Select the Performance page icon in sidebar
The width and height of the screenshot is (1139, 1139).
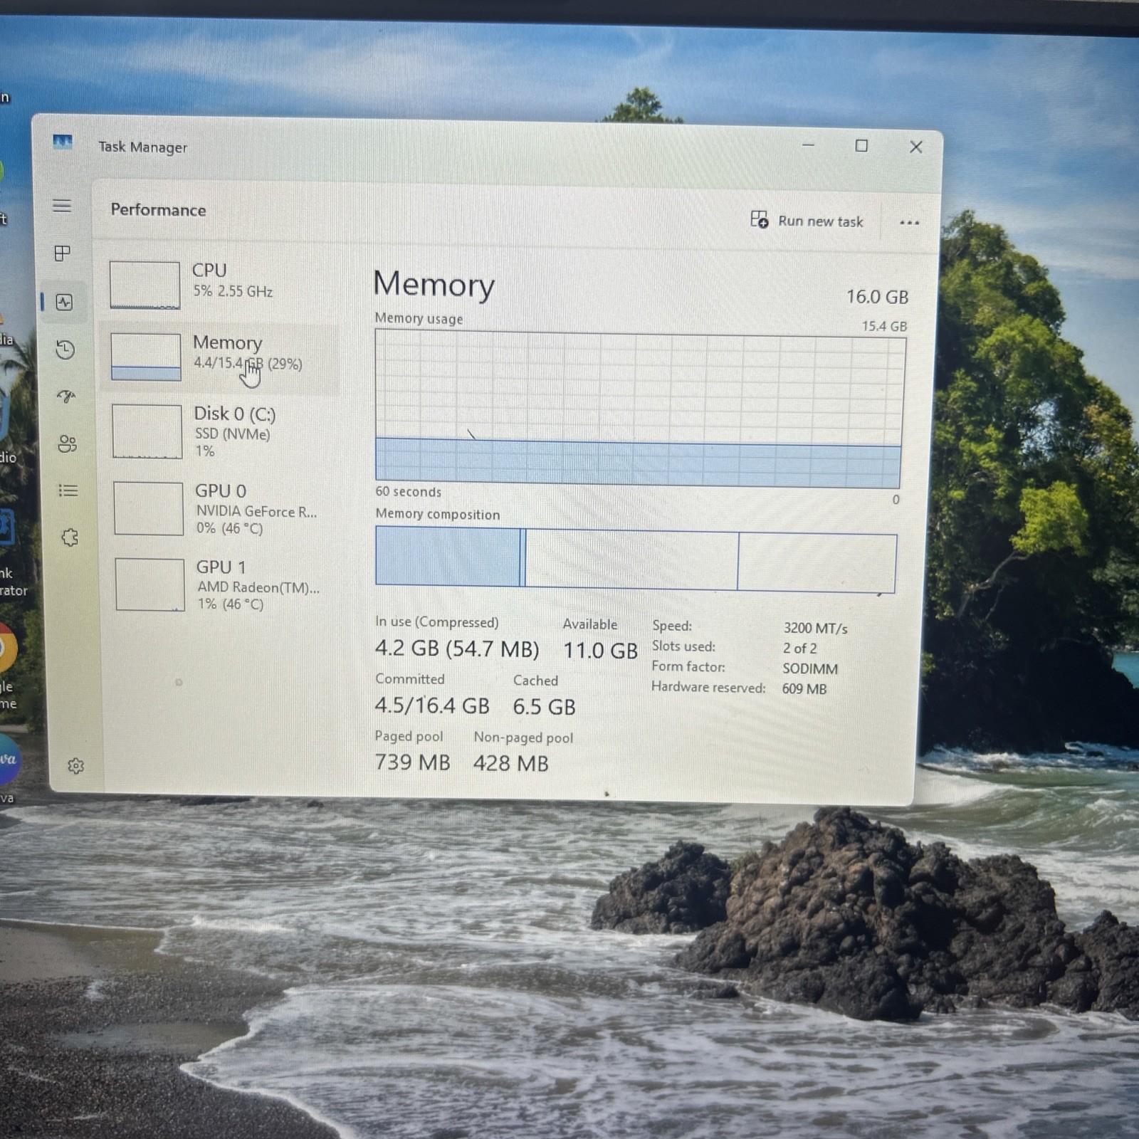click(65, 302)
